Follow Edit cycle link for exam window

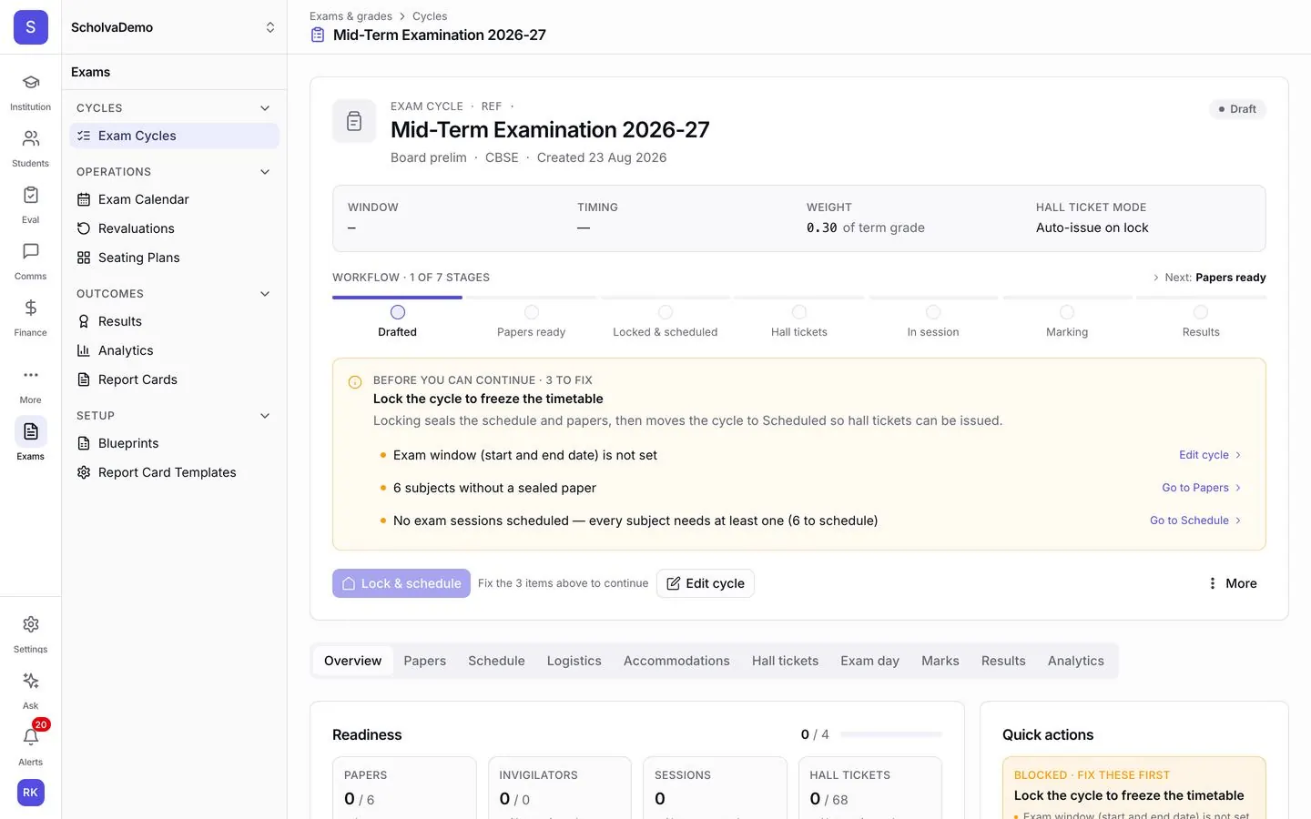[x=1210, y=455]
